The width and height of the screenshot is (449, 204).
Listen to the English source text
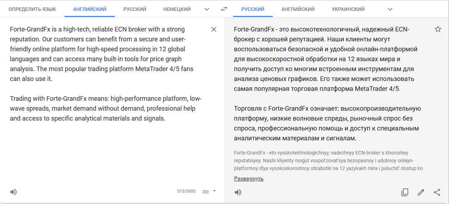tap(13, 192)
